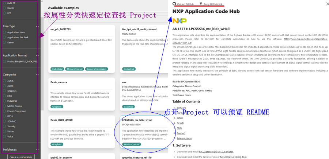Click the Copy GitHub link fork icon
The height and width of the screenshot is (159, 329).
coord(201,4)
